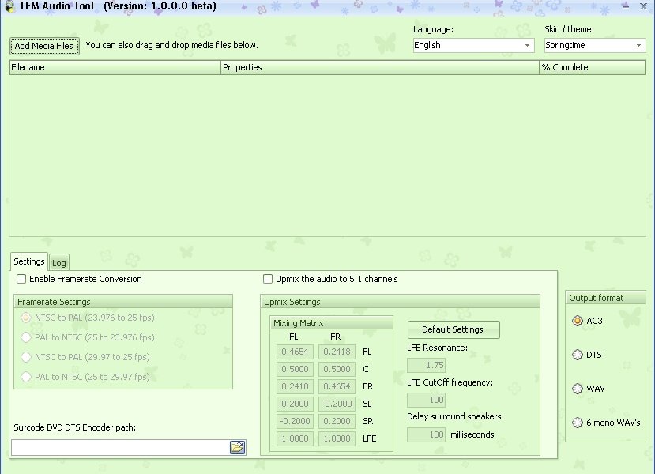The width and height of the screenshot is (655, 474).
Task: Click the empty media files list area
Action: pyautogui.click(x=327, y=156)
